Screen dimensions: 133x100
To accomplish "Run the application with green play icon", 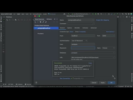I will point(93,14).
